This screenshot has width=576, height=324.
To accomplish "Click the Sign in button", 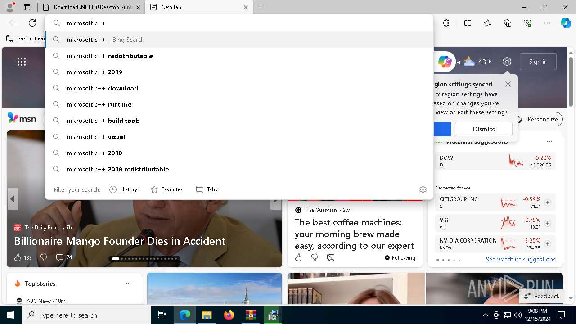I will pos(538,62).
